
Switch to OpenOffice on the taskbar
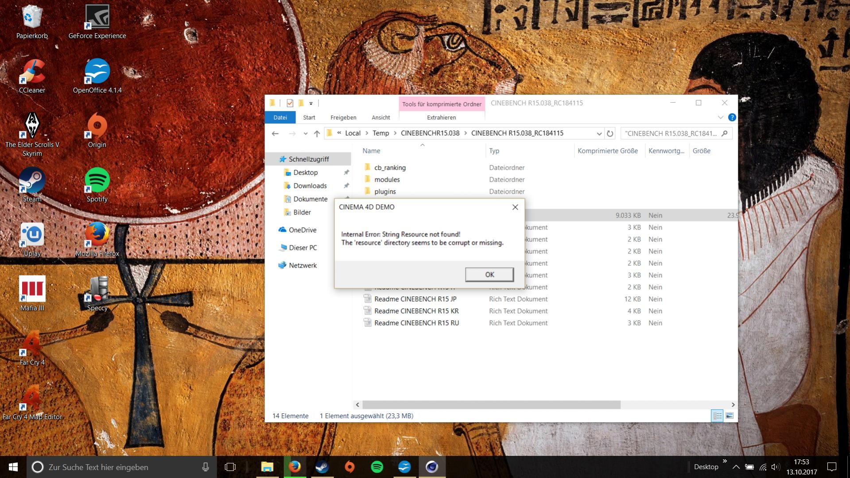pos(404,467)
